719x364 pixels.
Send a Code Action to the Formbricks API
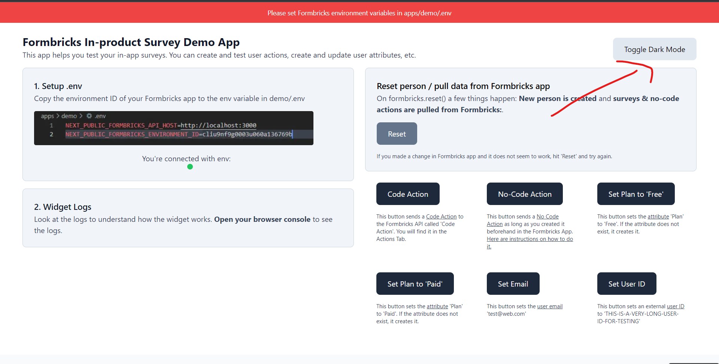(x=407, y=194)
